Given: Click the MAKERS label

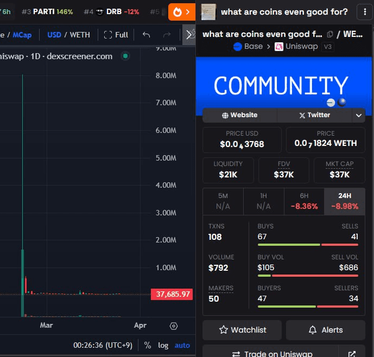Looking at the screenshot, I should 221,288.
